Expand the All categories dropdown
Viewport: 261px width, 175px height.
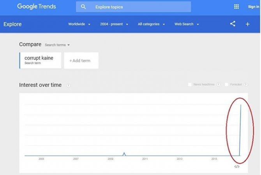pos(151,24)
